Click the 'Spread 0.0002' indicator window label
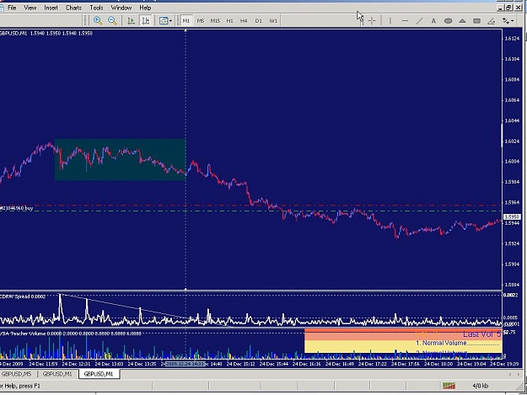 [x=23, y=296]
